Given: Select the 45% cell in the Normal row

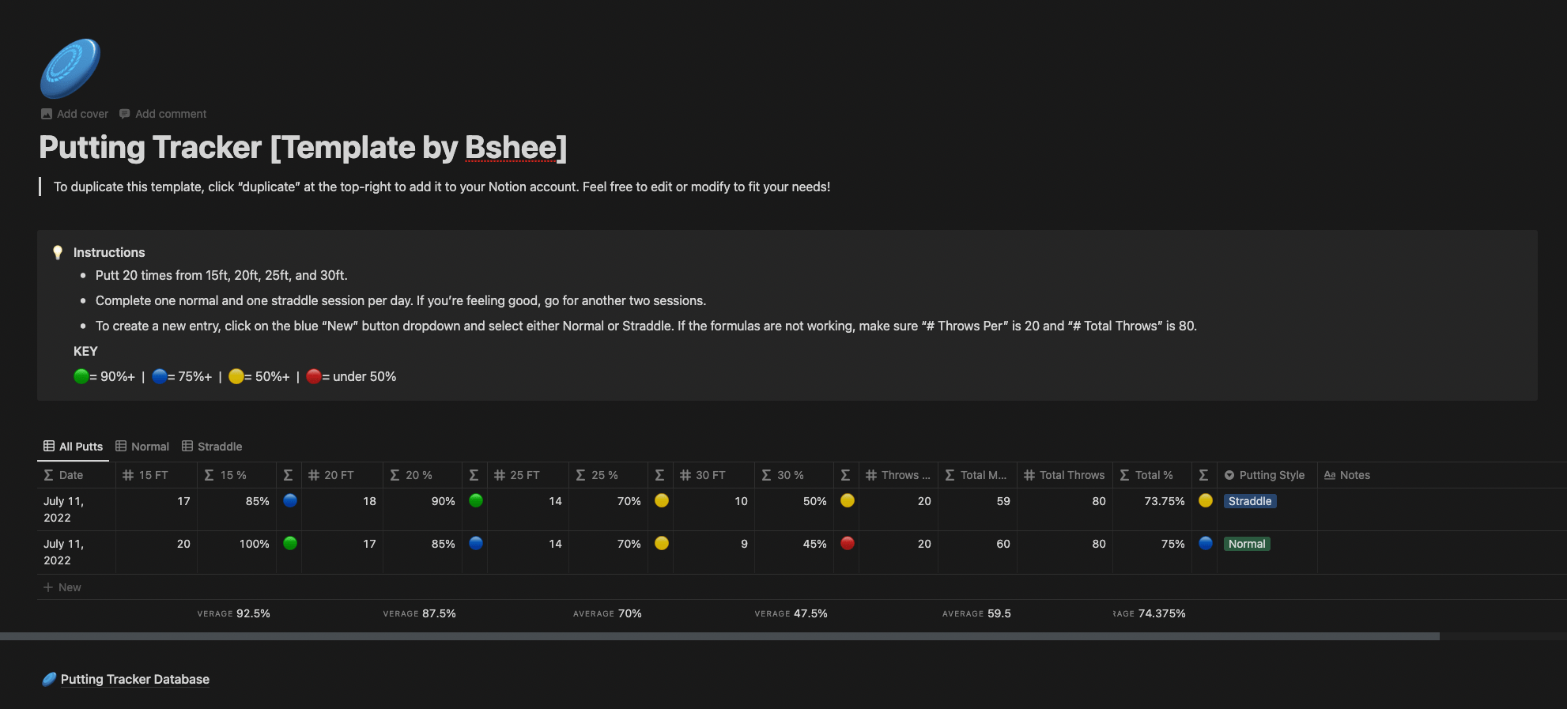Looking at the screenshot, I should 794,552.
